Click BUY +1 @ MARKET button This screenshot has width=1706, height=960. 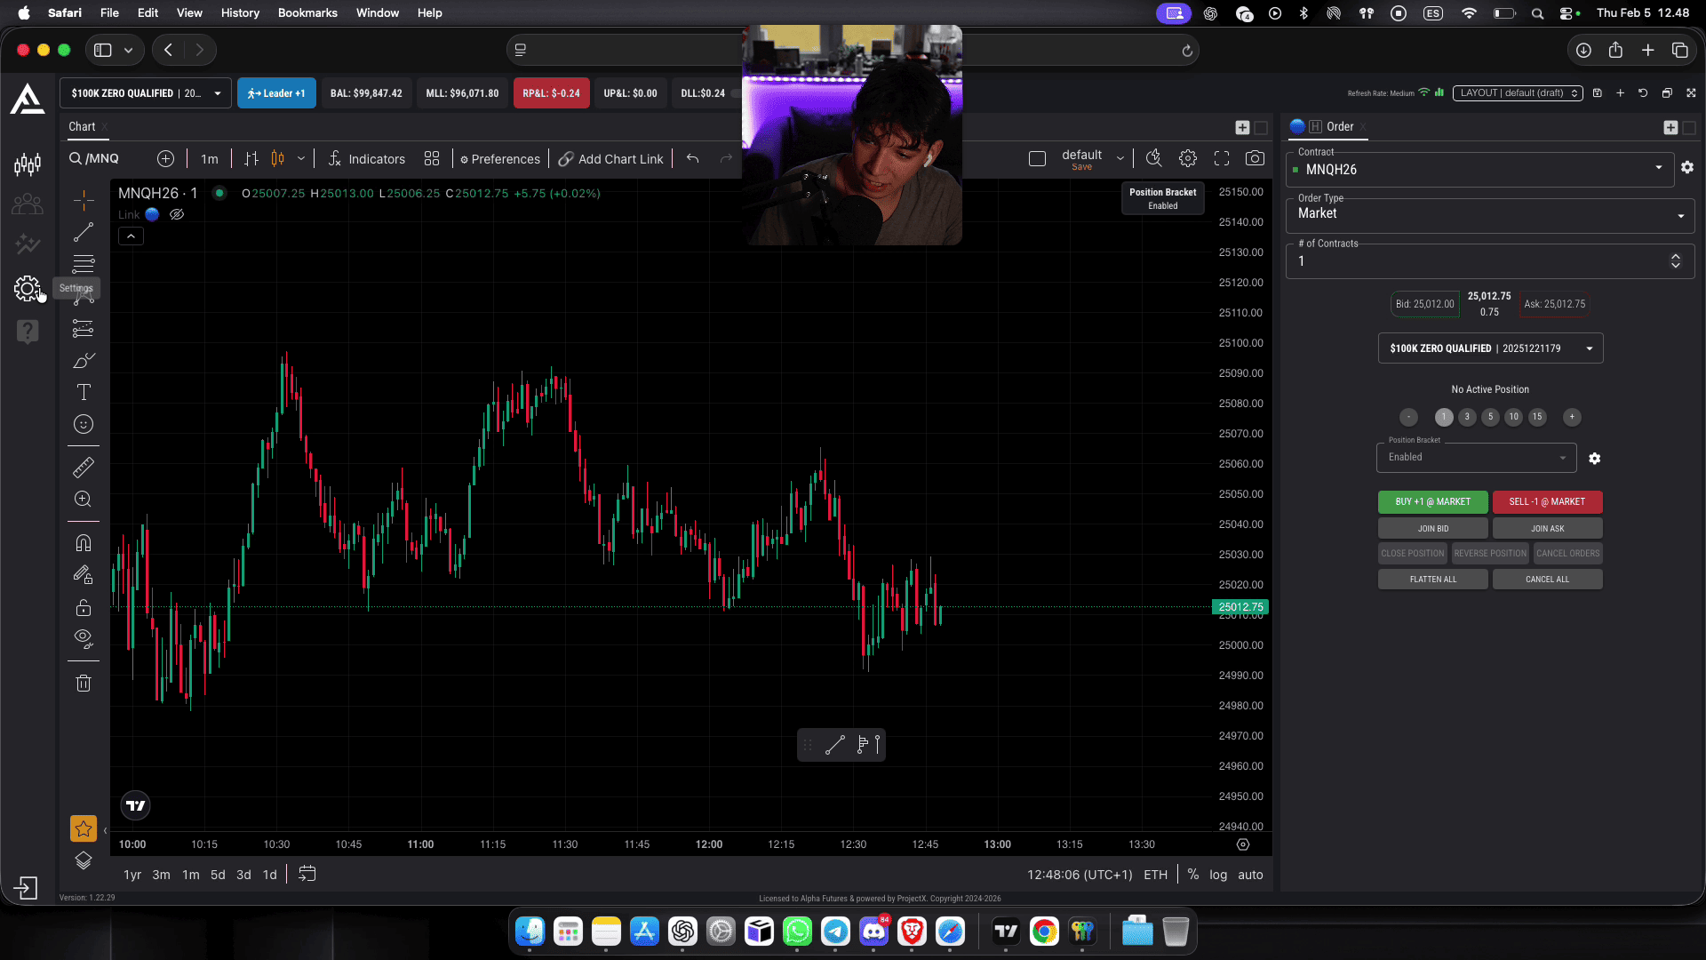(x=1432, y=502)
